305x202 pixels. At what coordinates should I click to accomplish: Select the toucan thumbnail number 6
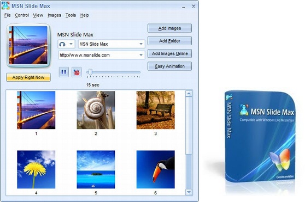click(156, 169)
